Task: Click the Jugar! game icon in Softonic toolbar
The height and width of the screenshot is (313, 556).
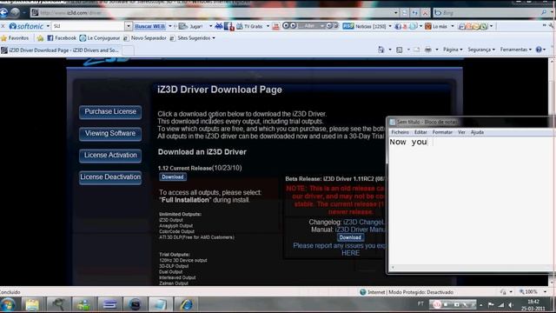Action: (x=183, y=26)
